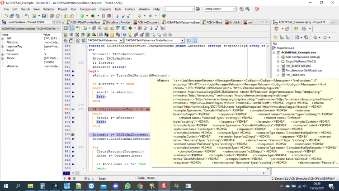Expand the responseTag variable node
The width and height of the screenshot is (339, 191).
click(2, 46)
